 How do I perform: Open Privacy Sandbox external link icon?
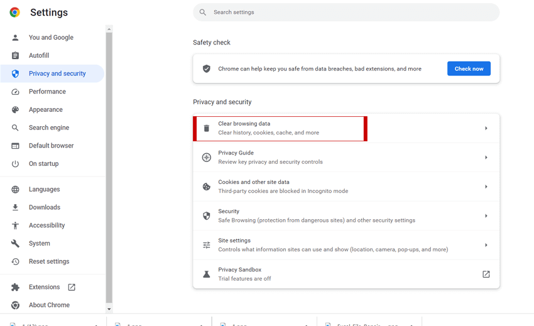[x=486, y=274]
